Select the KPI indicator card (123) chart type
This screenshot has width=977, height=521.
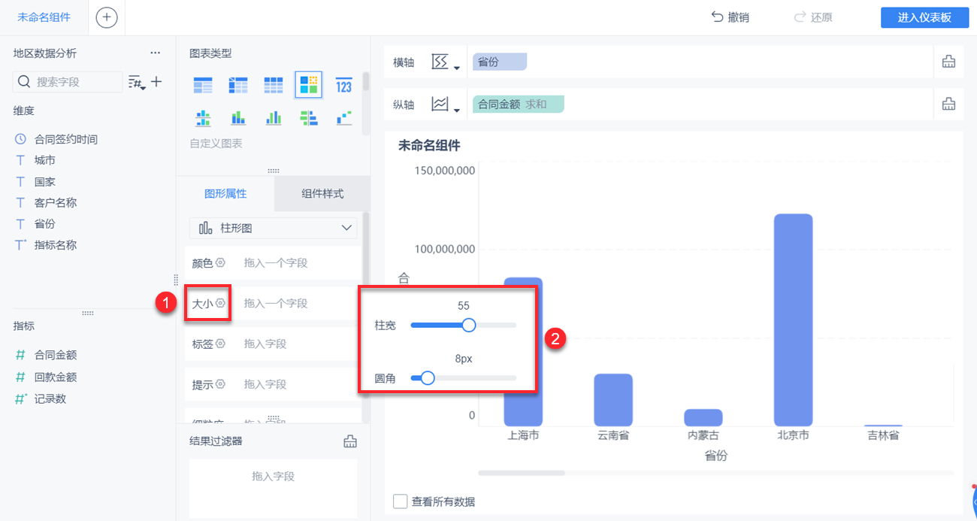343,86
